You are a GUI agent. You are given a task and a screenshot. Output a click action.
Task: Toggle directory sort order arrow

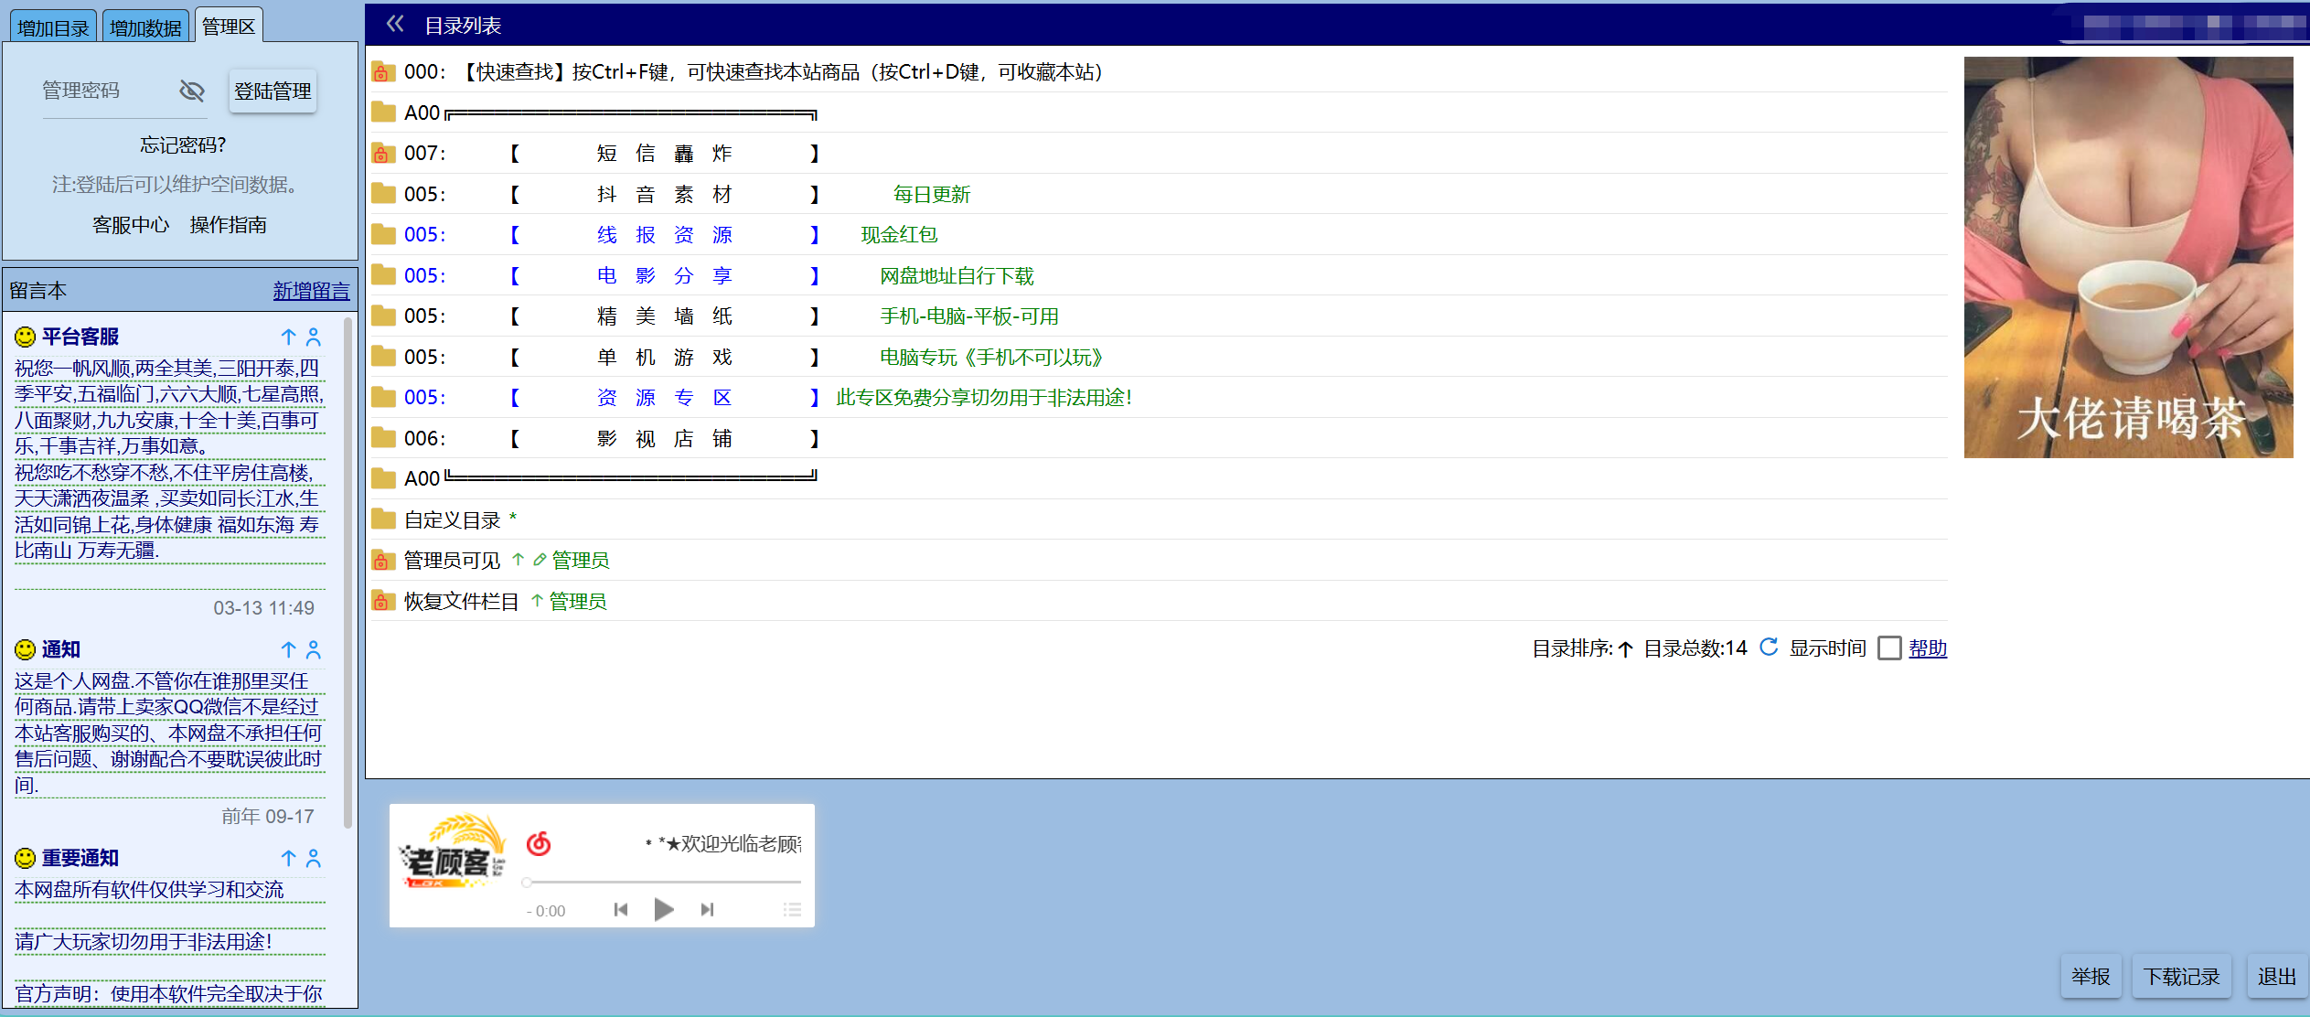click(1625, 649)
